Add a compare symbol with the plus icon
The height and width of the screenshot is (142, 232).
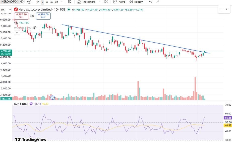tap(29, 2)
